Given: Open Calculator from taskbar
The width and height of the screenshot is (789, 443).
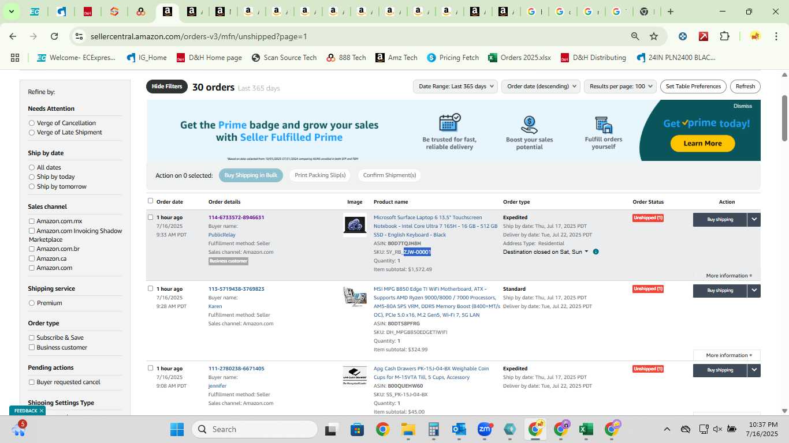Looking at the screenshot, I should coord(434,429).
